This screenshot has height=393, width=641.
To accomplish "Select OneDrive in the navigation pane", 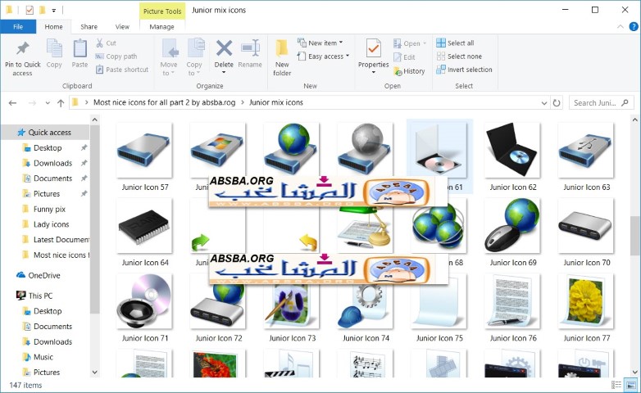I will click(39, 275).
